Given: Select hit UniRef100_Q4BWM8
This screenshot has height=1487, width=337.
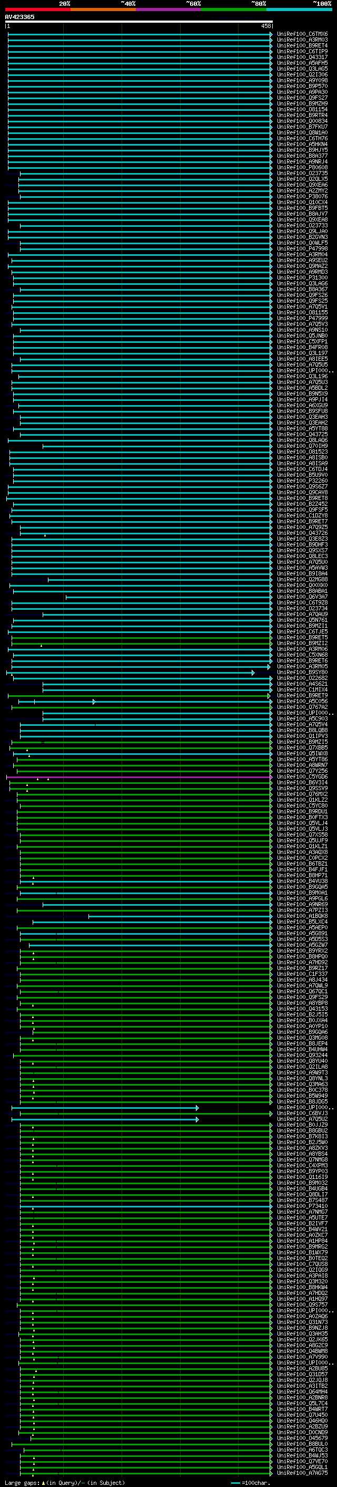Looking at the screenshot, I should click(302, 1351).
